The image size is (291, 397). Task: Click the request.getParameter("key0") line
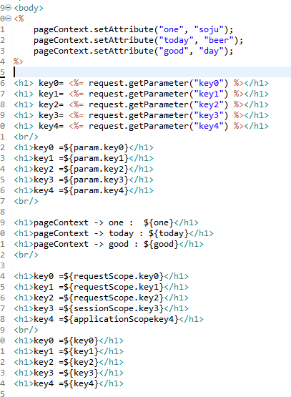[x=141, y=83]
